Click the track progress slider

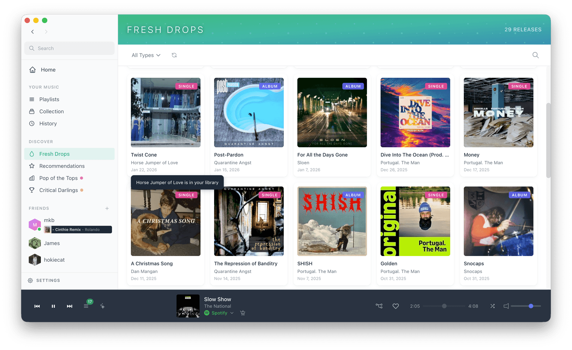(444, 306)
